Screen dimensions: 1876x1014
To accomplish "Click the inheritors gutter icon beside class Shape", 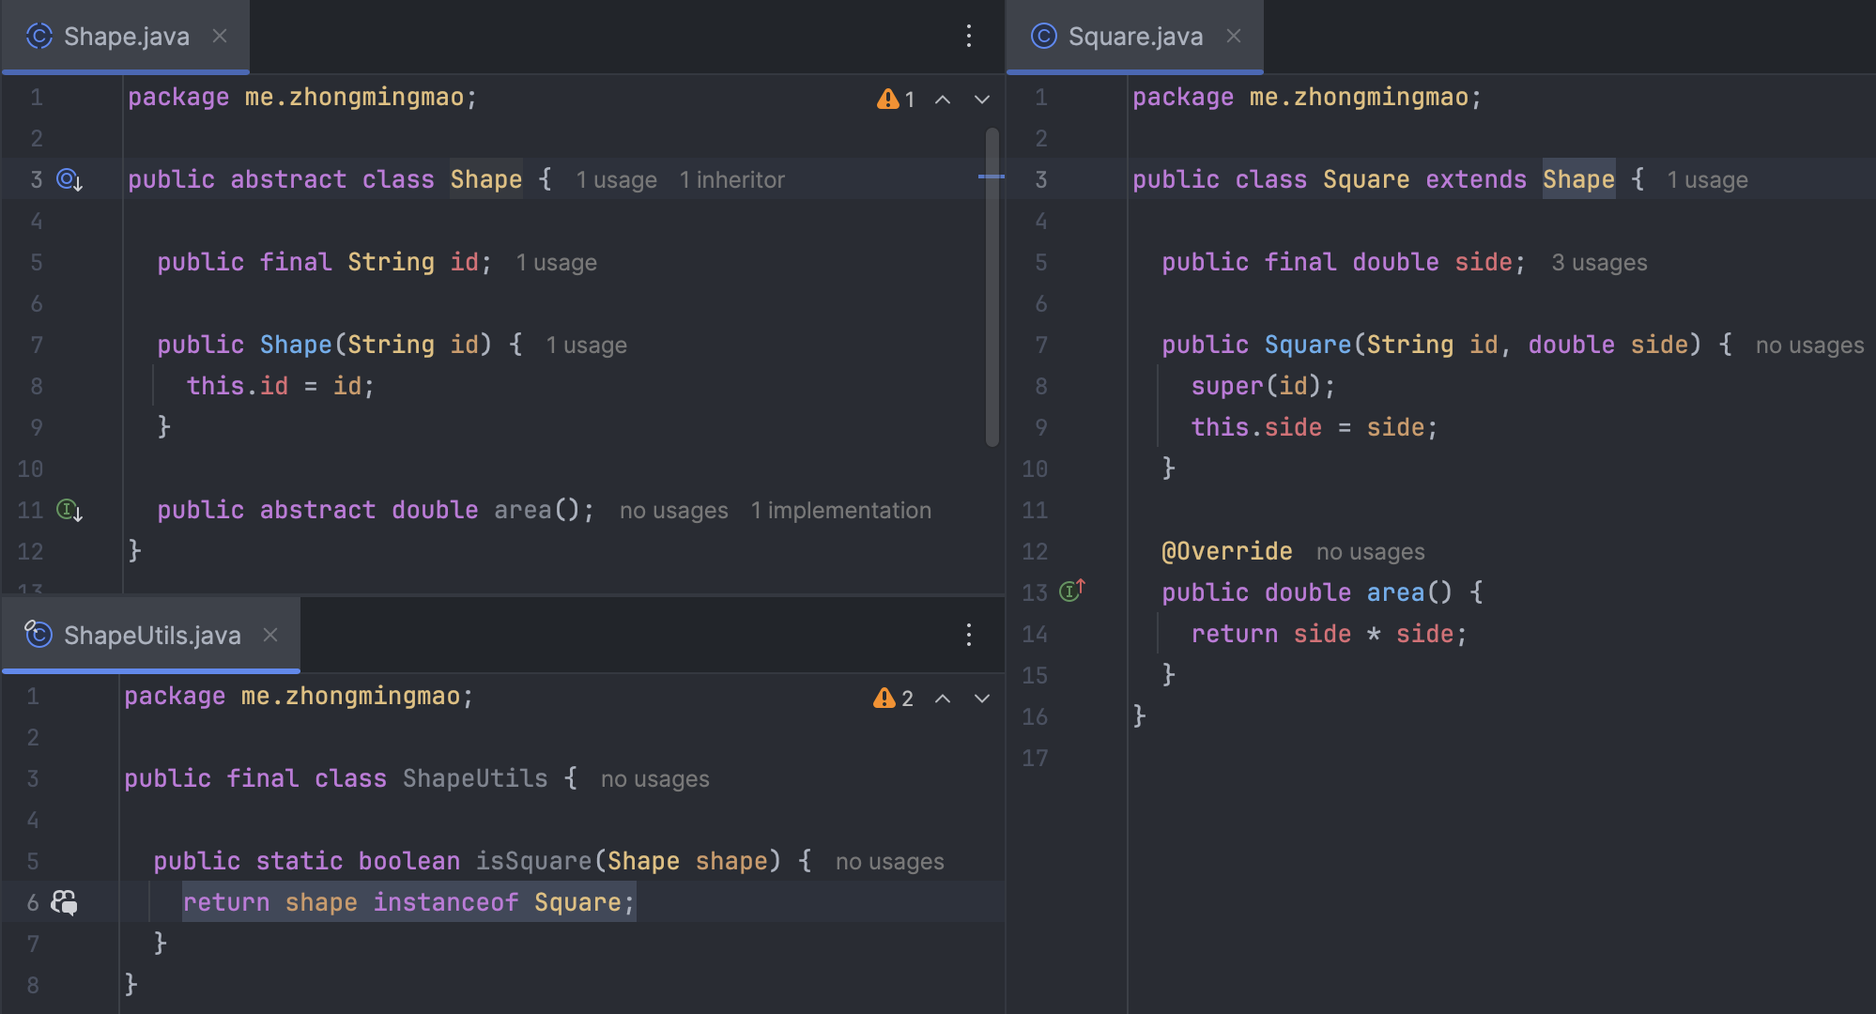I will pos(69,179).
